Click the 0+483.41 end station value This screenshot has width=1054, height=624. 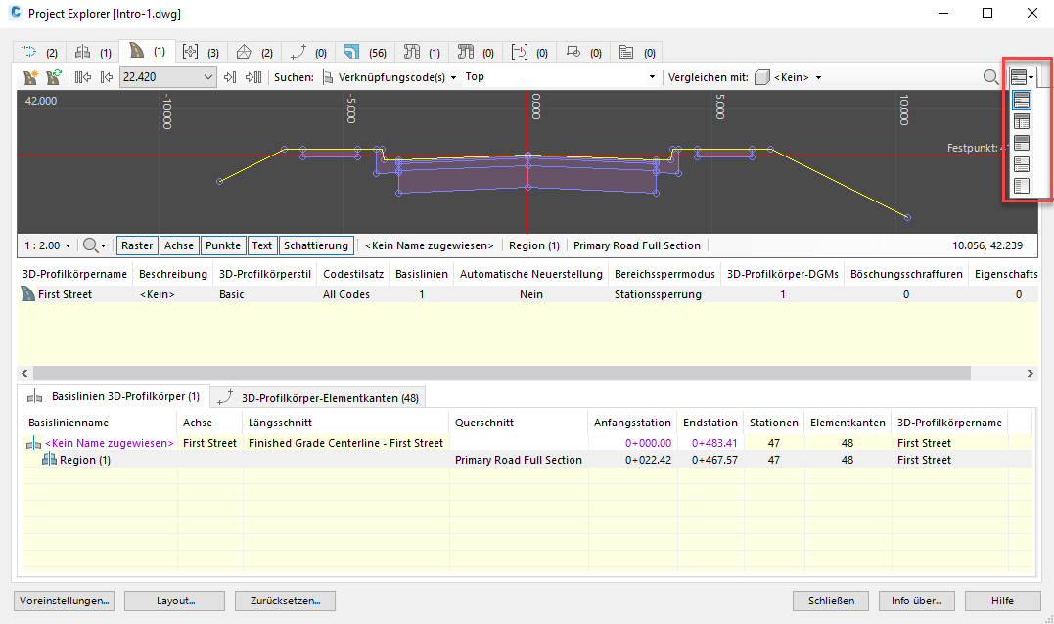tap(714, 443)
